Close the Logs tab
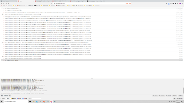184x103 pixels. tap(34, 1)
